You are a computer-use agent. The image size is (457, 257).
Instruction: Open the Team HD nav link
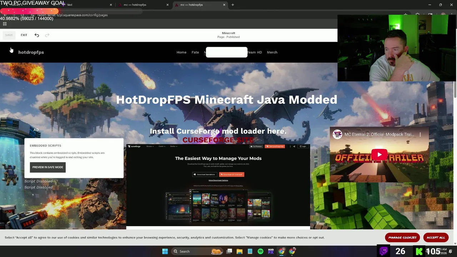tap(255, 52)
